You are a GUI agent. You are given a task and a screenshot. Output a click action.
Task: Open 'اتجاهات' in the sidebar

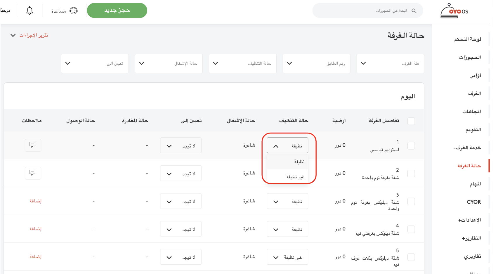click(x=471, y=112)
